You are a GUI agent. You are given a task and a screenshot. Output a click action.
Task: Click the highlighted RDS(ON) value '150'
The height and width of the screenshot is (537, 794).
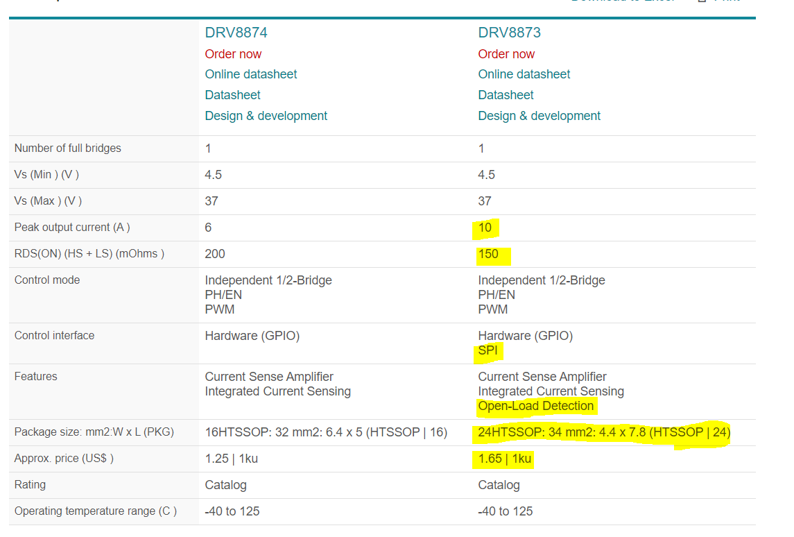pyautogui.click(x=488, y=255)
